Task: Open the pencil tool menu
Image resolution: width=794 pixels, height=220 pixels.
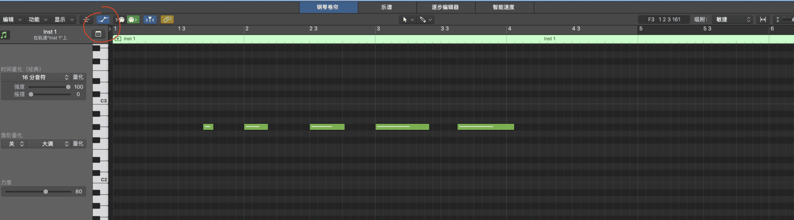Action: [x=426, y=19]
